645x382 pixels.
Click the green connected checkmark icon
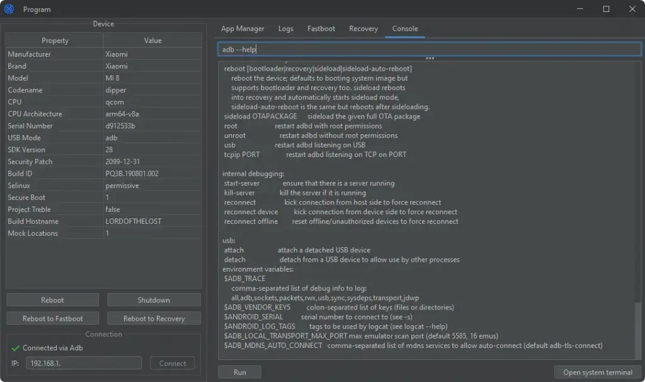[16, 347]
